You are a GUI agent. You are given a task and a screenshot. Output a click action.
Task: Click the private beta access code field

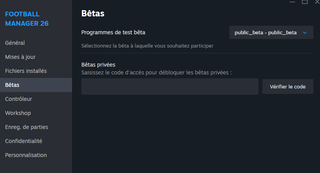[x=170, y=86]
